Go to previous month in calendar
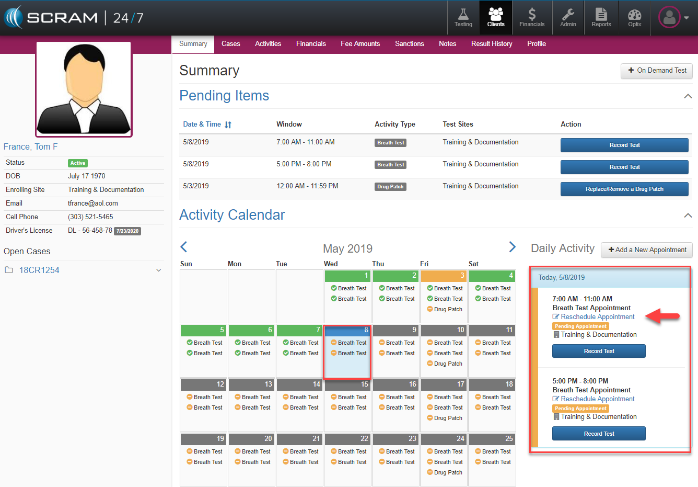This screenshot has width=698, height=487. 184,247
